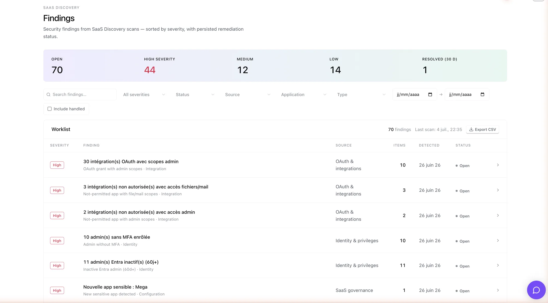Click the Export CSV button
548x303 pixels.
[483, 129]
